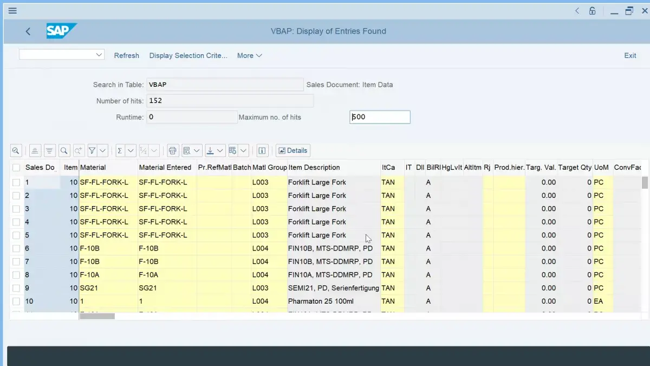Click the Material column header
This screenshot has height=366, width=650.
click(x=108, y=168)
